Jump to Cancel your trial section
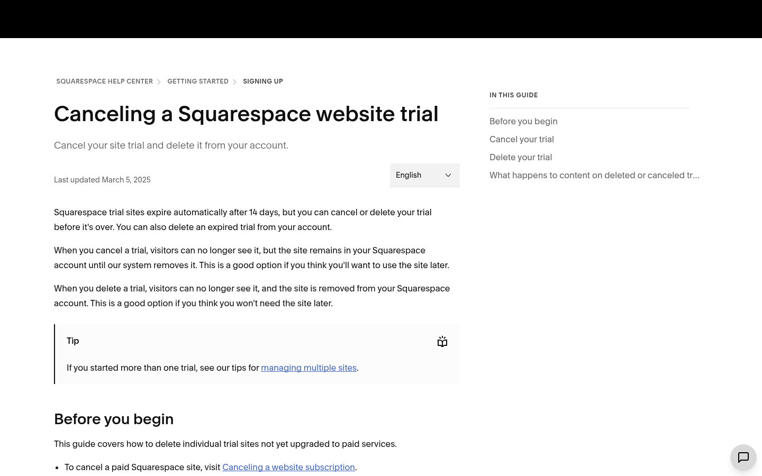This screenshot has width=762, height=476. tap(522, 139)
